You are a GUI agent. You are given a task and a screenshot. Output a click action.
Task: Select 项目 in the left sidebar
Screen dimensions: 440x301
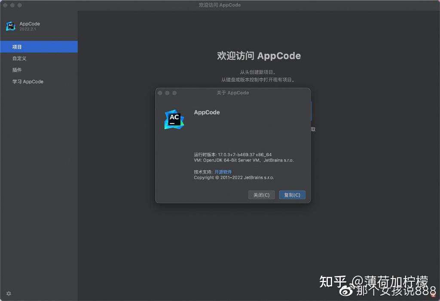[x=17, y=47]
